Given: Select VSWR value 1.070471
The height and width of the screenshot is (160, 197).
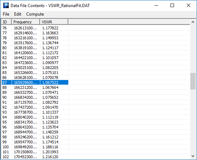Looking at the screenshot, I should pyautogui.click(x=50, y=92).
